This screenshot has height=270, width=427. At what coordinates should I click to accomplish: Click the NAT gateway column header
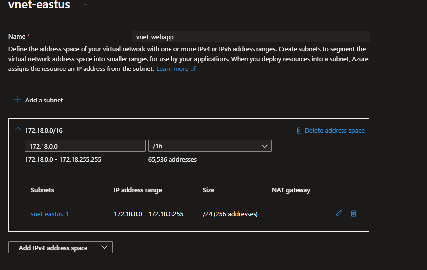291,190
